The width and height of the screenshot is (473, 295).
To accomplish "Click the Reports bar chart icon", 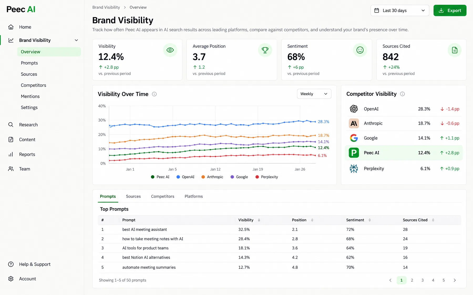I will click(11, 154).
